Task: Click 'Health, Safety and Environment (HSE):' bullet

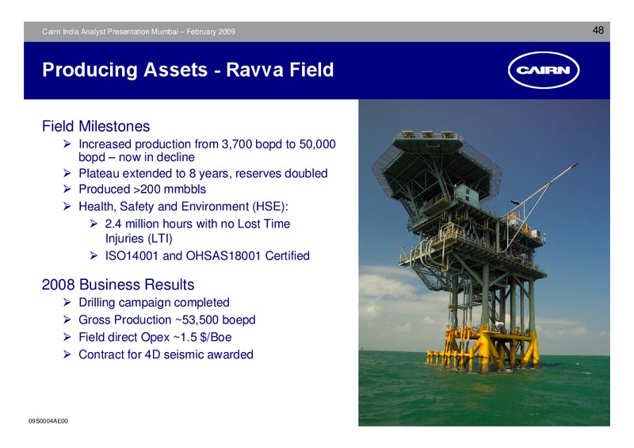Action: tap(183, 207)
